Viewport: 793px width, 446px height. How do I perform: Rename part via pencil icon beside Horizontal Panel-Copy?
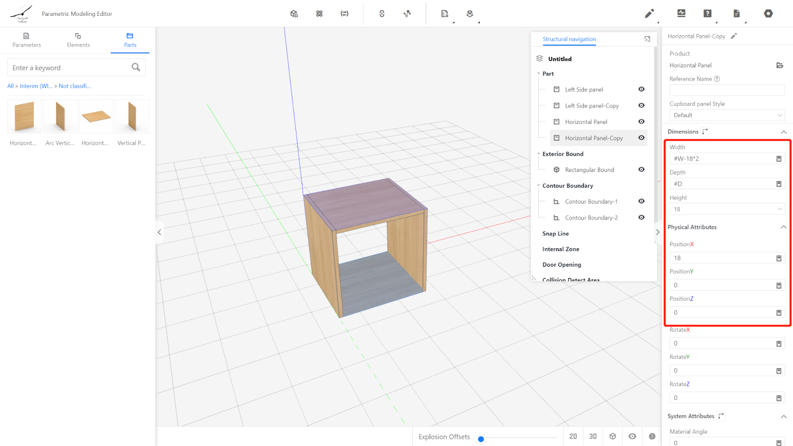734,36
